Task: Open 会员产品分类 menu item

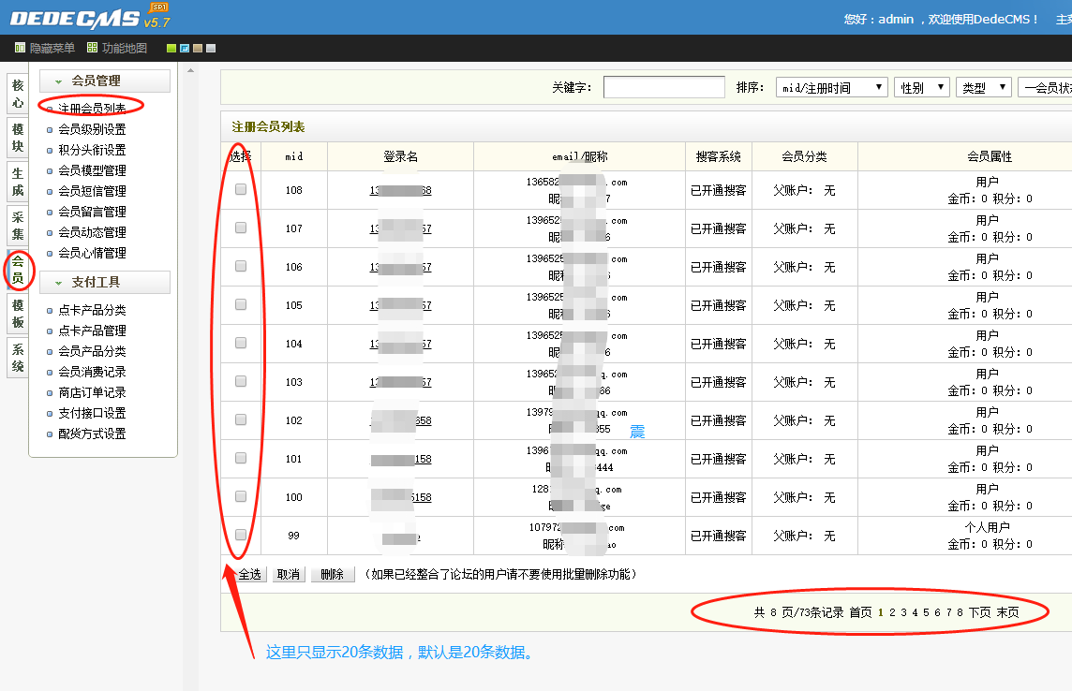Action: 92,351
